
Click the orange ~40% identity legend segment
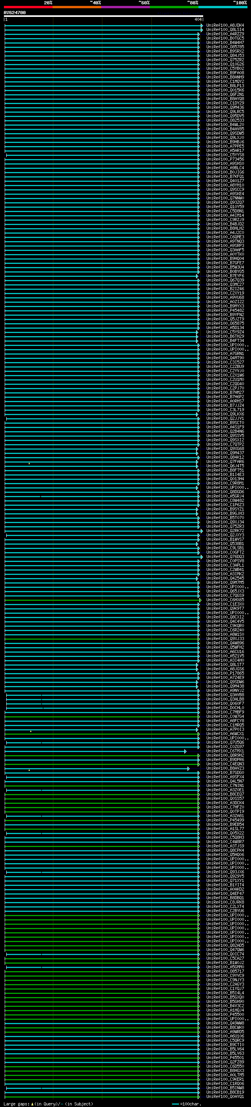[x=77, y=7]
